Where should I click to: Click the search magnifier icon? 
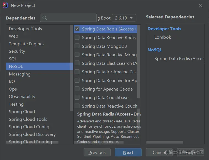click(x=45, y=18)
